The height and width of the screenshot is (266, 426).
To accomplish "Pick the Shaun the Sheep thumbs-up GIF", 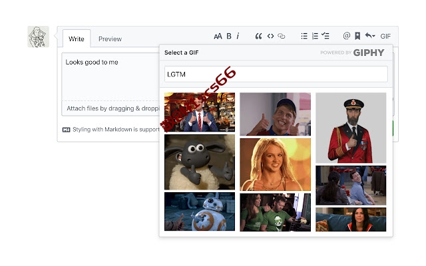I will (x=200, y=162).
